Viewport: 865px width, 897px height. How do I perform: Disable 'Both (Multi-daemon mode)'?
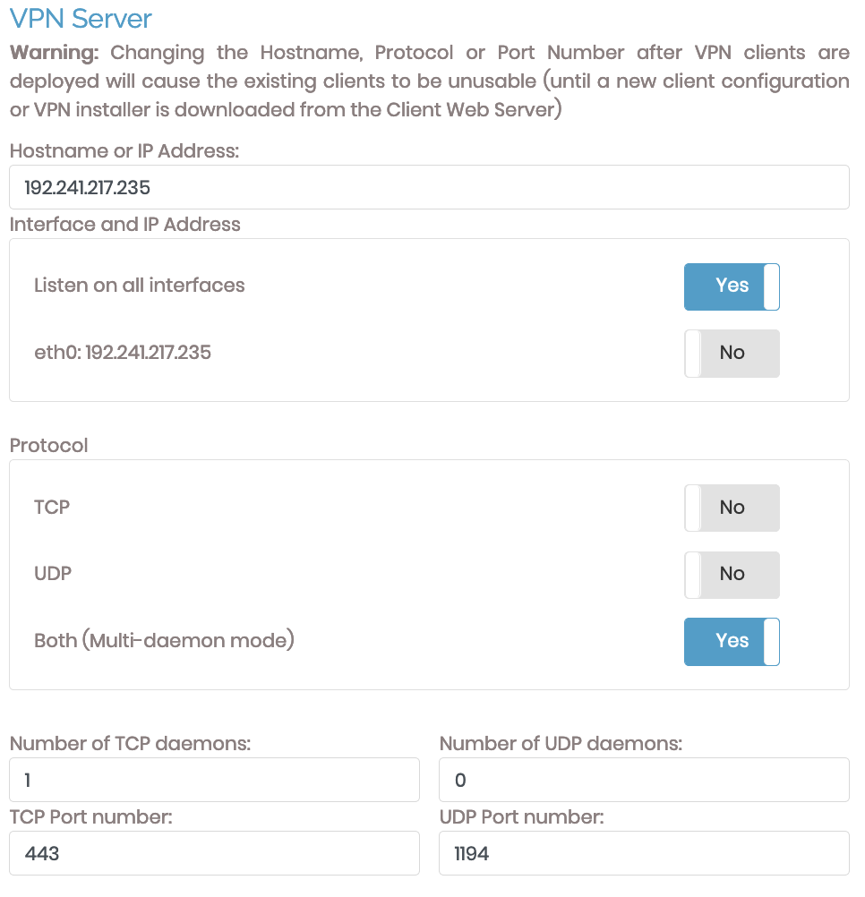[732, 641]
